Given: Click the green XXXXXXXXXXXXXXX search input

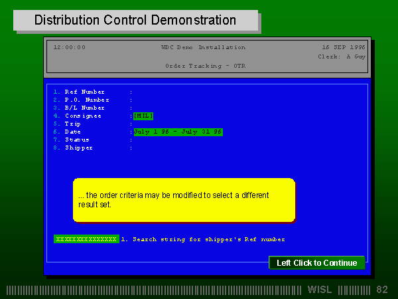Looking at the screenshot, I should click(86, 239).
